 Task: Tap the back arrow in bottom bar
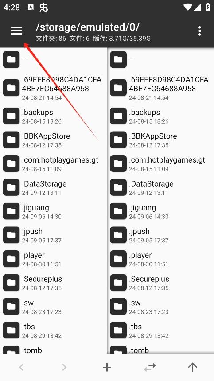21,367
